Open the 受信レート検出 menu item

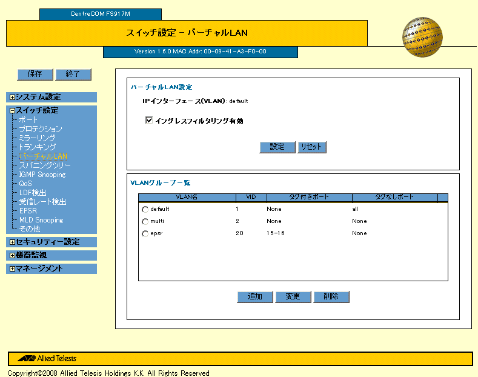[x=42, y=202]
